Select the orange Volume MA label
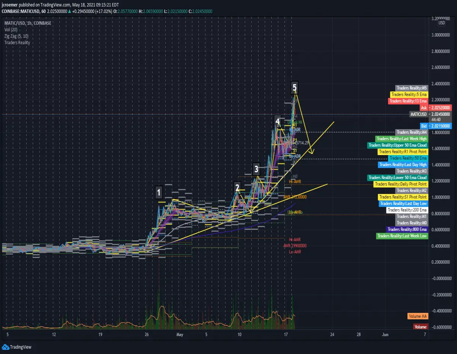This screenshot has height=354, width=457. [x=418, y=316]
